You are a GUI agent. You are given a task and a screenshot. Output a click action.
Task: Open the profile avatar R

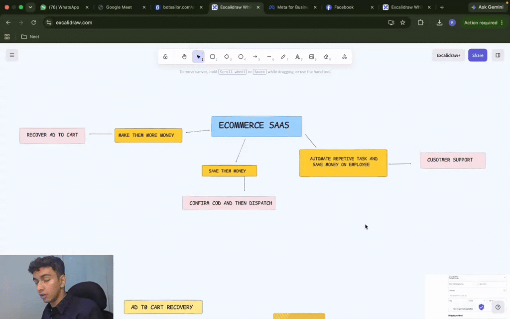(452, 22)
